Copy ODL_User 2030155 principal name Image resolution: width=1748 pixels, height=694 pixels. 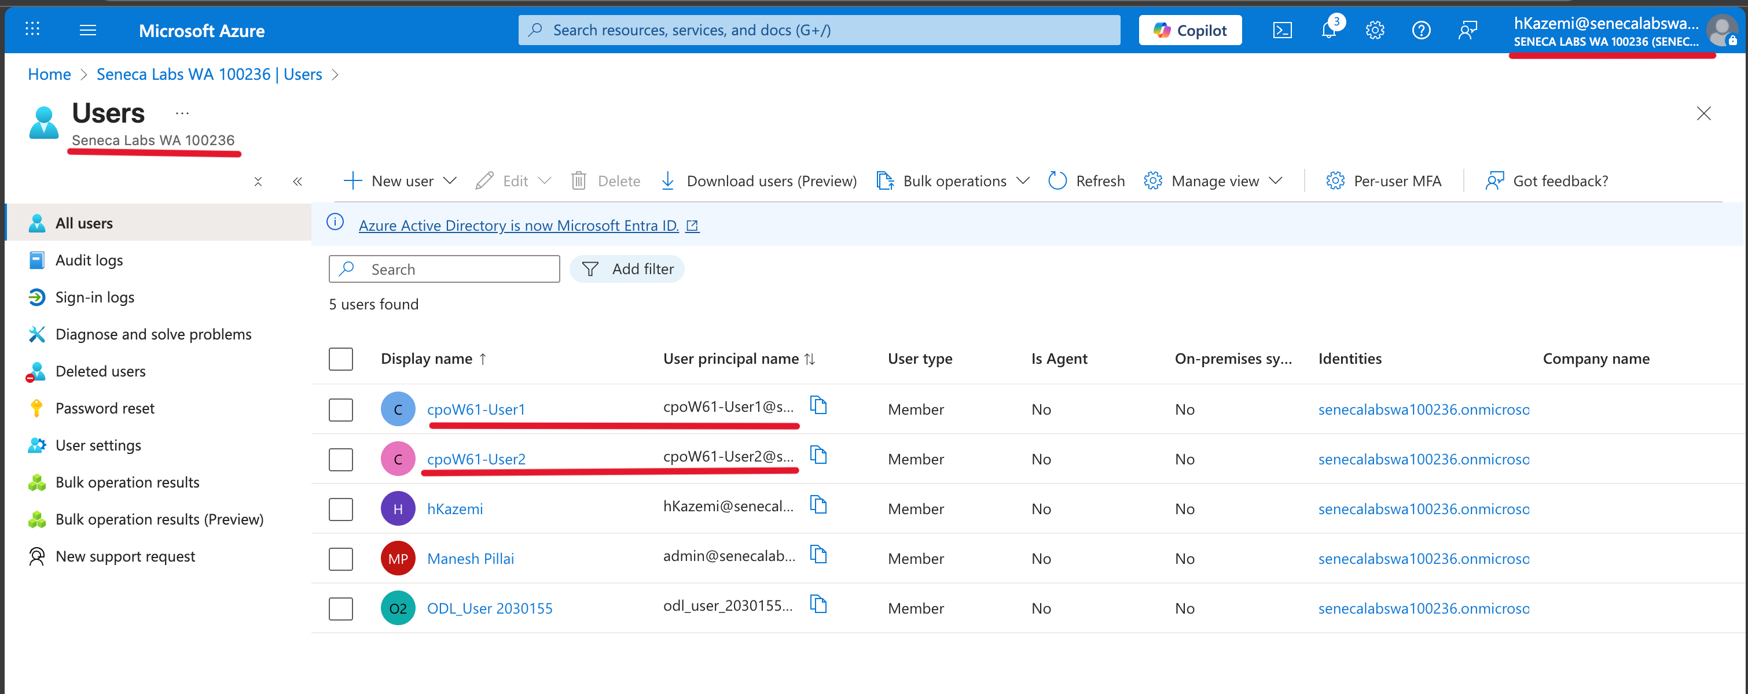(x=819, y=604)
